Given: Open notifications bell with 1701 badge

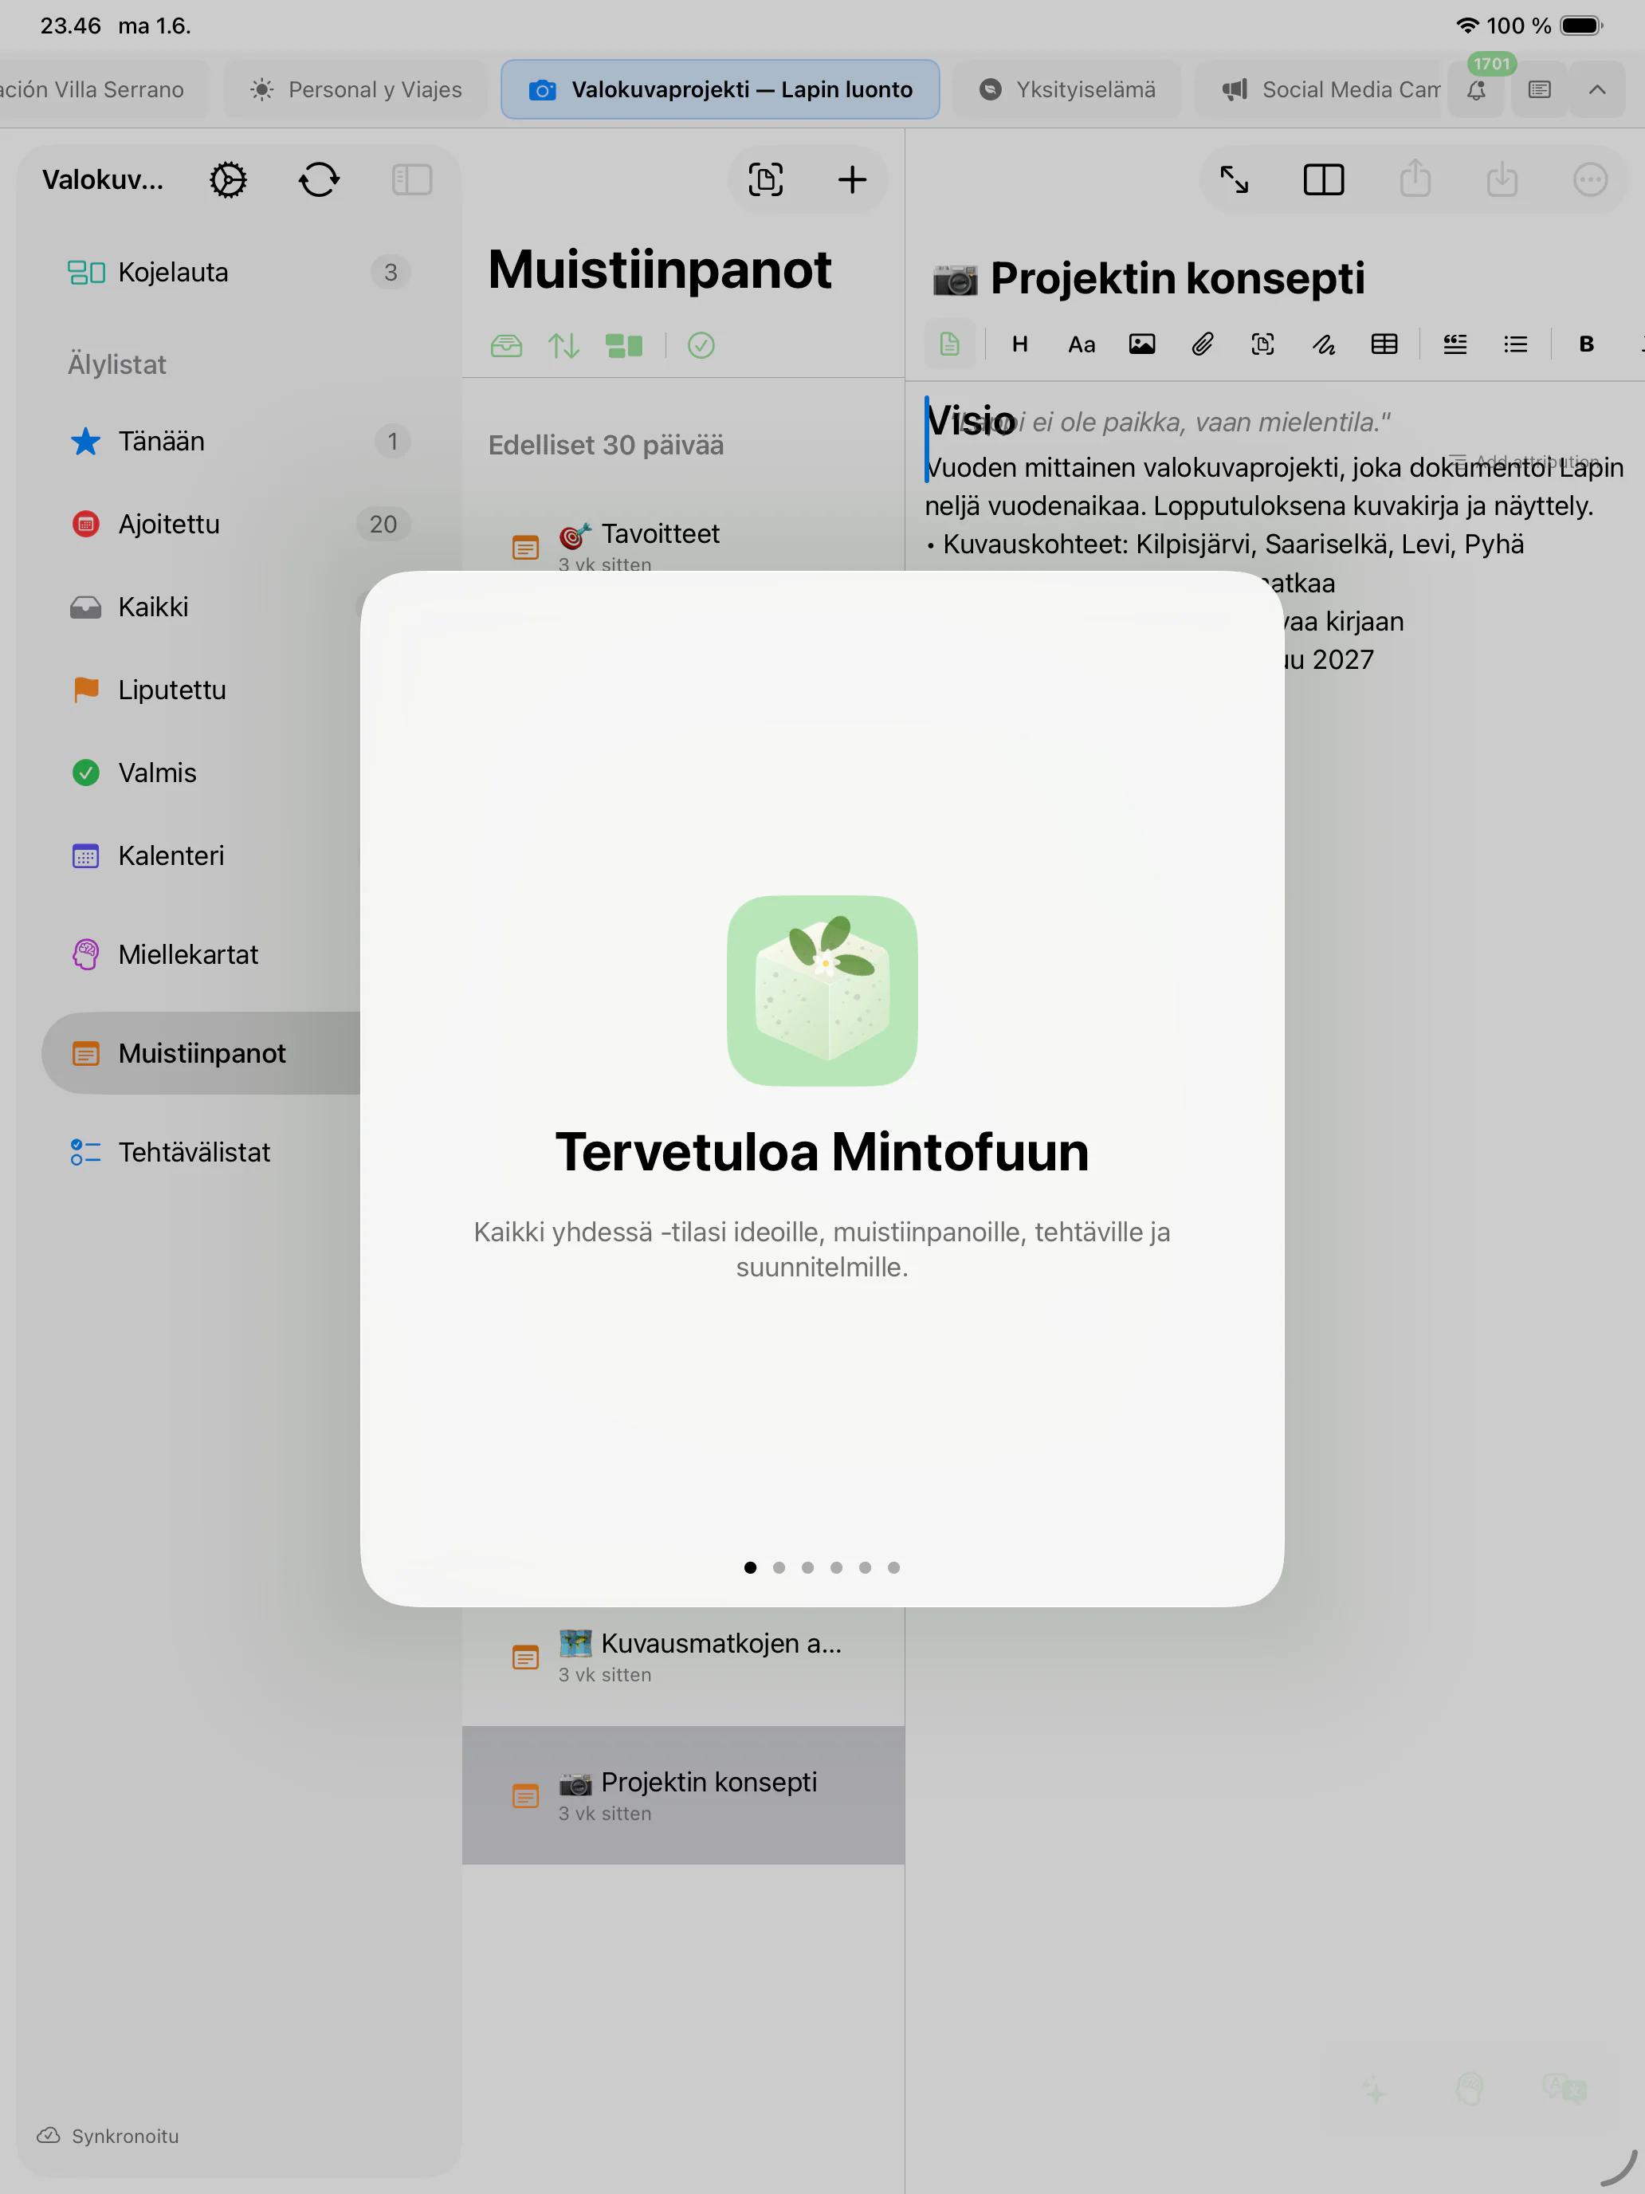Looking at the screenshot, I should click(x=1478, y=89).
